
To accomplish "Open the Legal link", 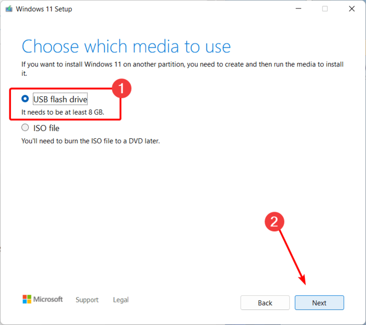I will click(121, 299).
